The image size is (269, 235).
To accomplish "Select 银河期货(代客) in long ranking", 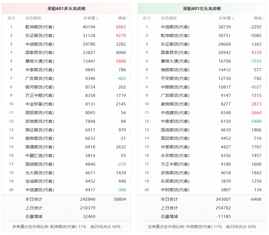I will (40, 87).
